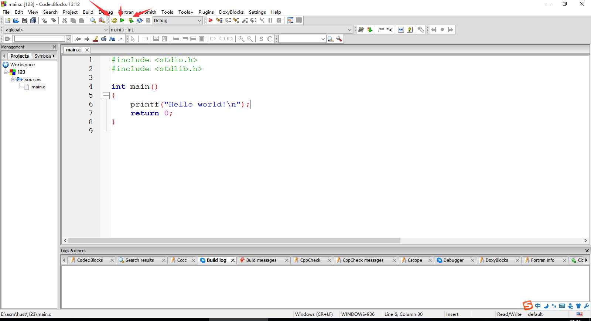Open the Debug build target dropdown
The image size is (591, 321).
click(x=199, y=20)
